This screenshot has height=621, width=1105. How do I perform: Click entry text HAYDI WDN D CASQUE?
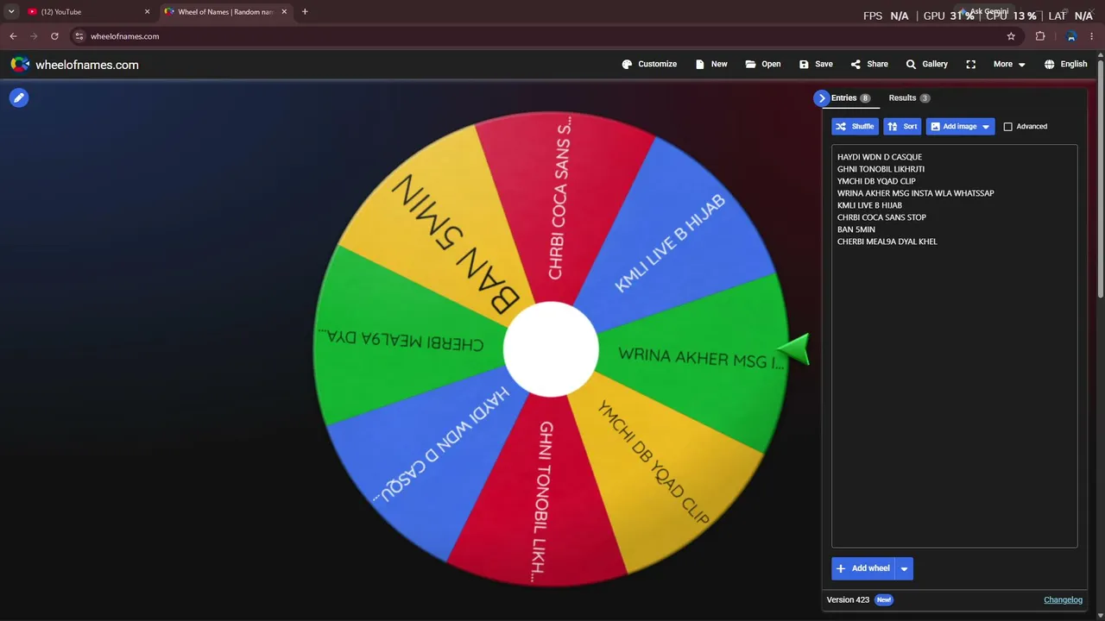880,157
